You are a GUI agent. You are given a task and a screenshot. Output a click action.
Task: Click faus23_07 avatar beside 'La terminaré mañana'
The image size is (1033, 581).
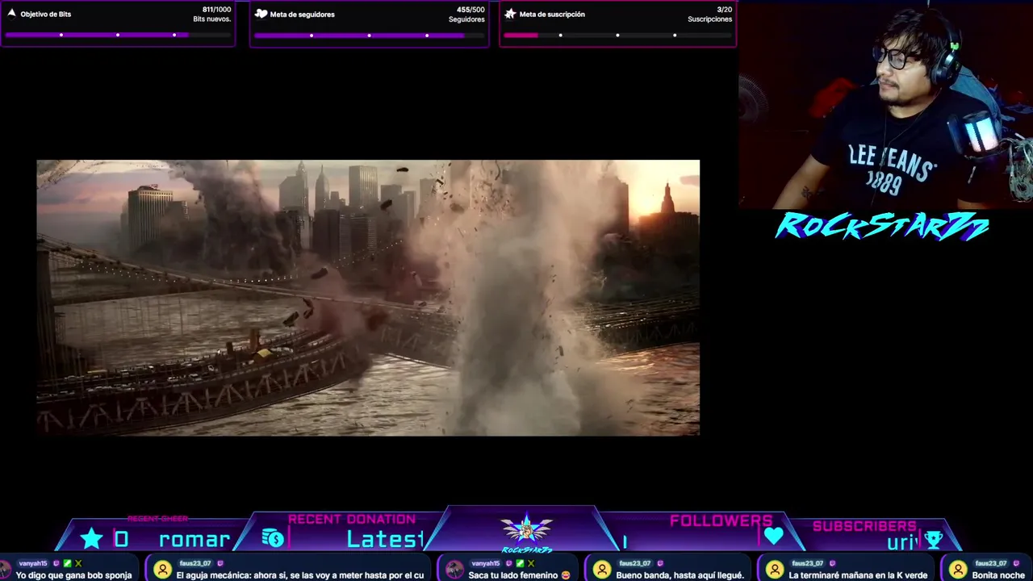coord(775,570)
